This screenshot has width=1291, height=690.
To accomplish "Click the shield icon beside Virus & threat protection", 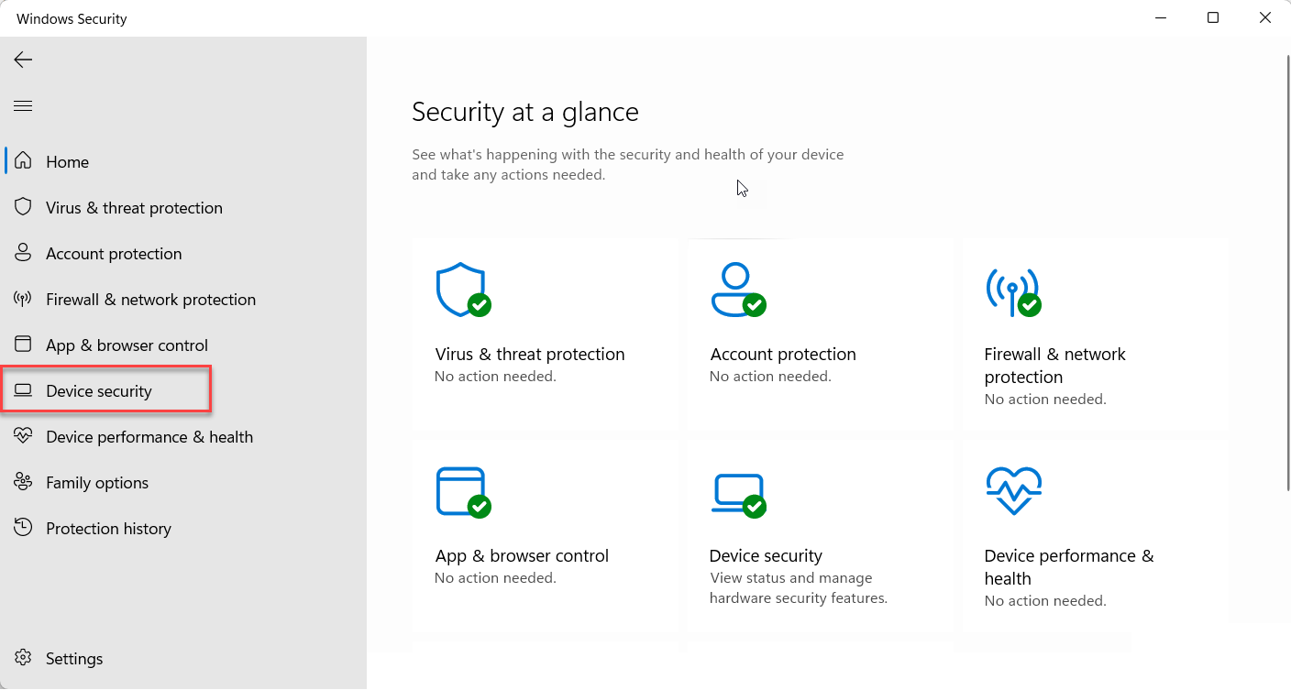I will 24,207.
